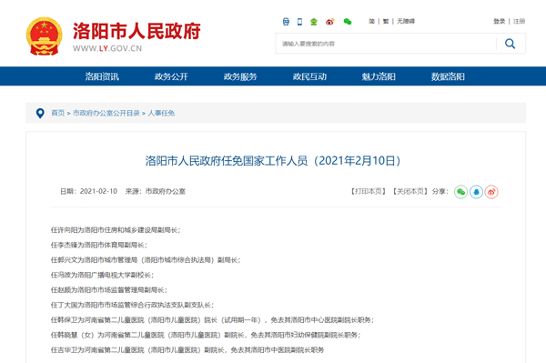The width and height of the screenshot is (546, 363).
Task: Open the 人事任免 breadcrumb link
Action: point(161,113)
